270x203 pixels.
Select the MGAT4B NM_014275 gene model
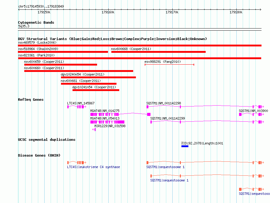pos(120,114)
